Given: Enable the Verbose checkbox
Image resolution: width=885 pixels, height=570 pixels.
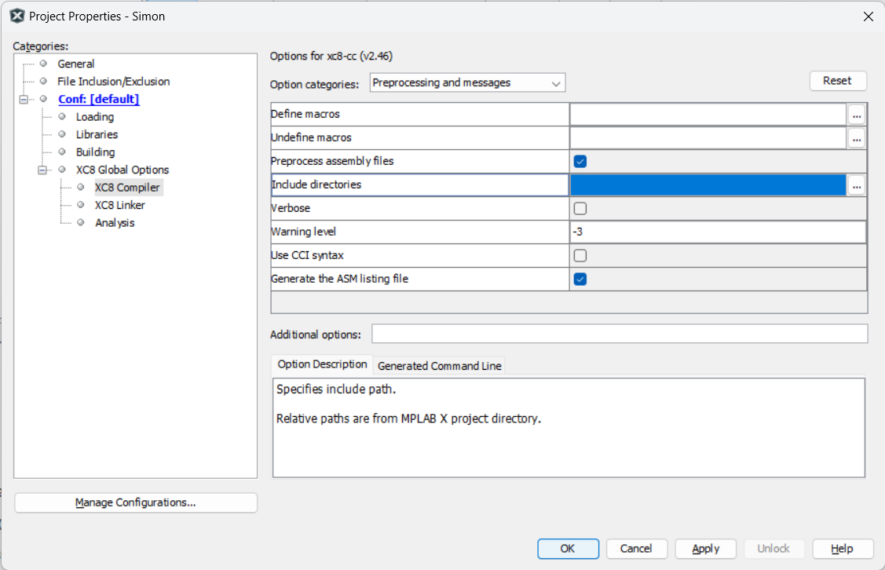Looking at the screenshot, I should pos(580,209).
